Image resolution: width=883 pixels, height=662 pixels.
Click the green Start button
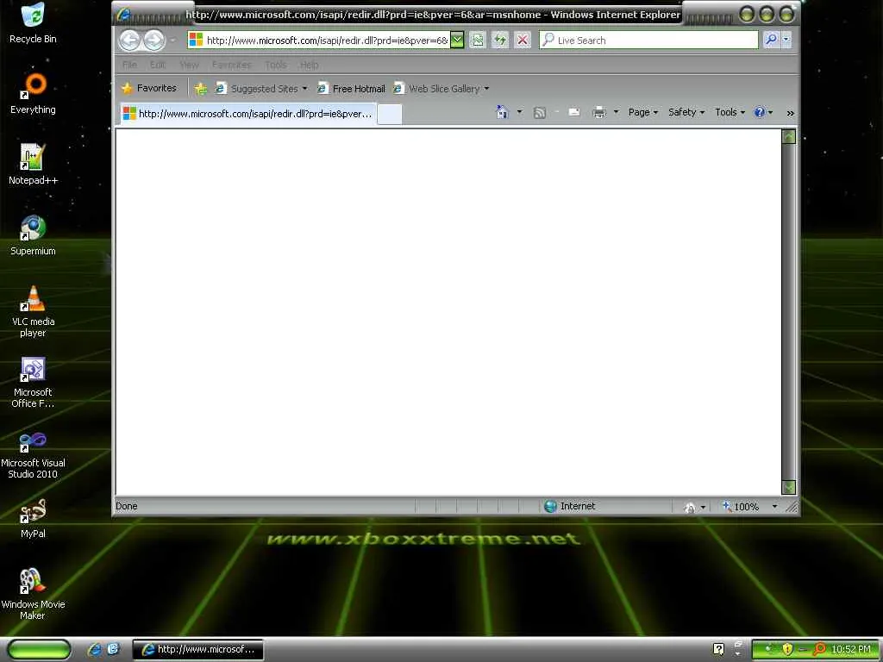click(x=38, y=649)
